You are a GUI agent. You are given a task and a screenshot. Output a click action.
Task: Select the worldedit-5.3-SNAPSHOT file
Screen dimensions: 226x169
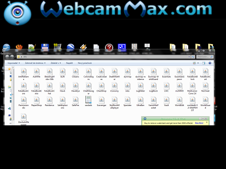tap(192, 104)
